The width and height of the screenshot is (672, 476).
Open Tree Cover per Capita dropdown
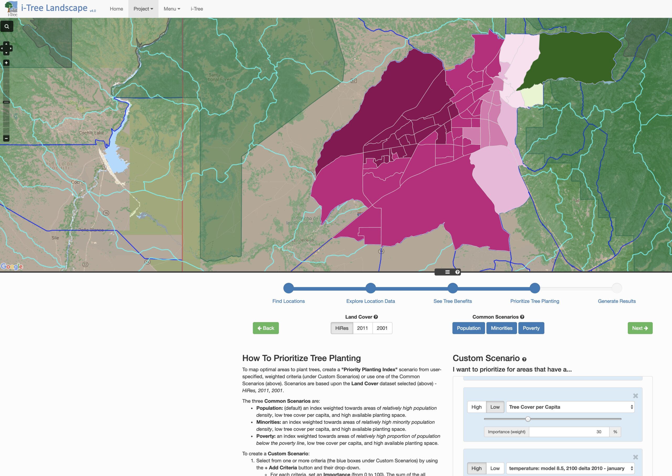pos(570,407)
